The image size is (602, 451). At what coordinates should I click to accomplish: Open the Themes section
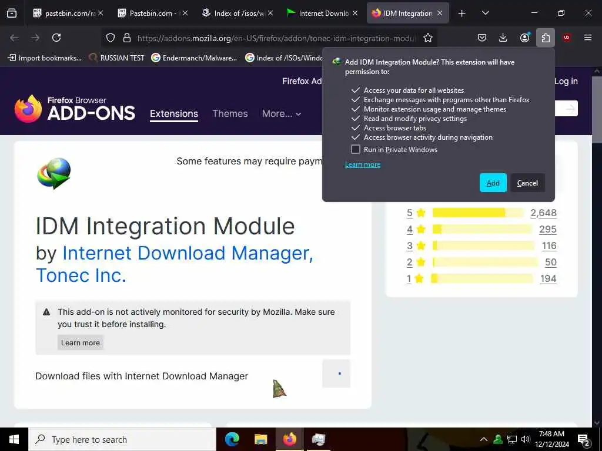230,113
